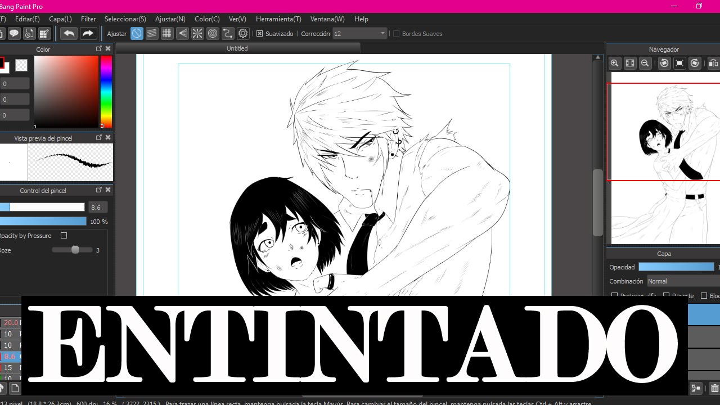Adjust the brush size slider
This screenshot has width=720, height=405.
point(42,207)
